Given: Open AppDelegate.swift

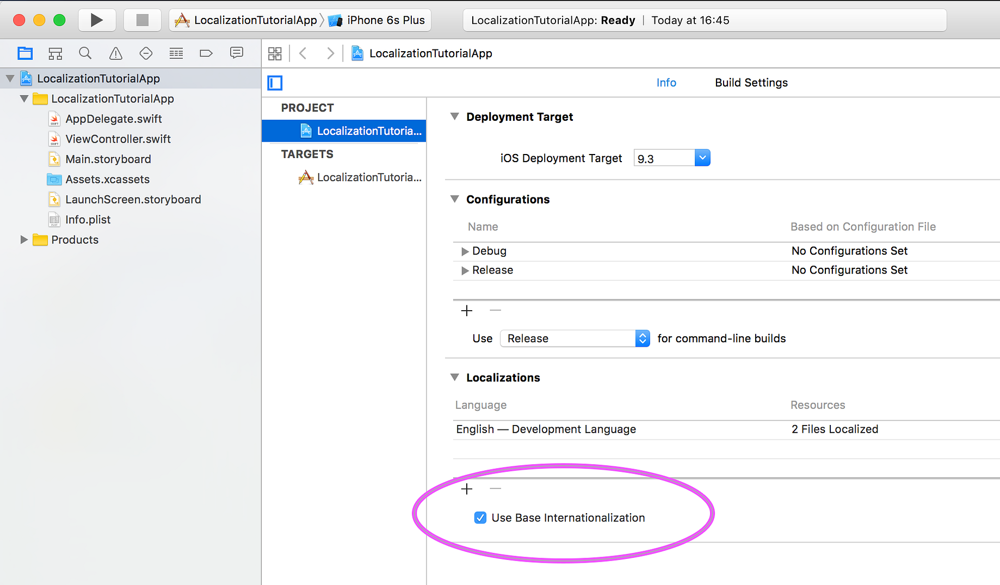Looking at the screenshot, I should tap(114, 119).
